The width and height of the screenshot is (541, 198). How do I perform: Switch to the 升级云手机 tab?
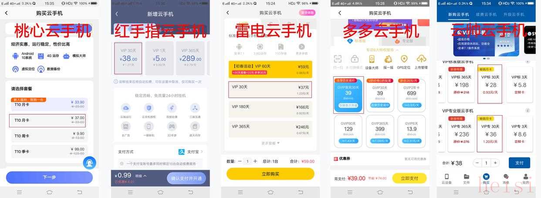[514, 14]
